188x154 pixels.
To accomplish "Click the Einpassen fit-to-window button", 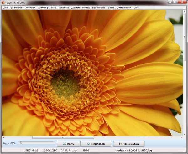I will 96,144.
